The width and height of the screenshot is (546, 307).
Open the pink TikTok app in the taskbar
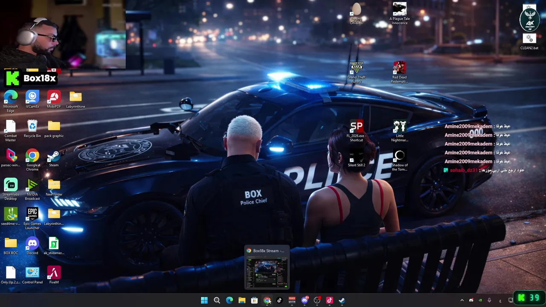point(329,300)
